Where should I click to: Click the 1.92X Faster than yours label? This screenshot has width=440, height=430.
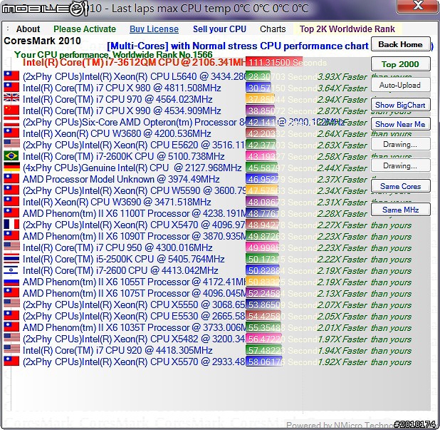(x=365, y=362)
